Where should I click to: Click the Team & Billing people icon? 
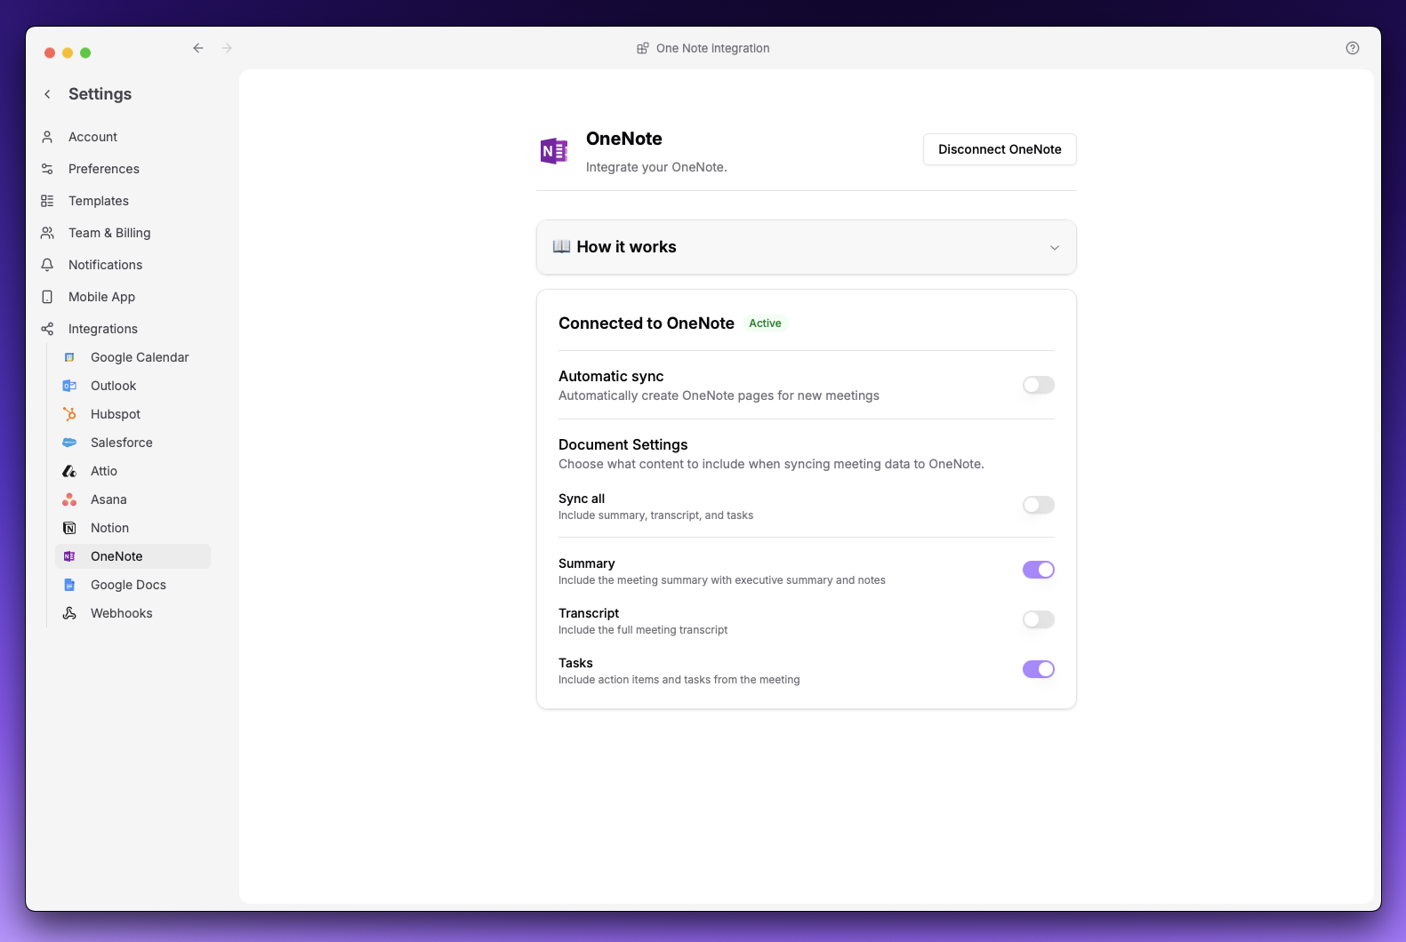pos(47,233)
